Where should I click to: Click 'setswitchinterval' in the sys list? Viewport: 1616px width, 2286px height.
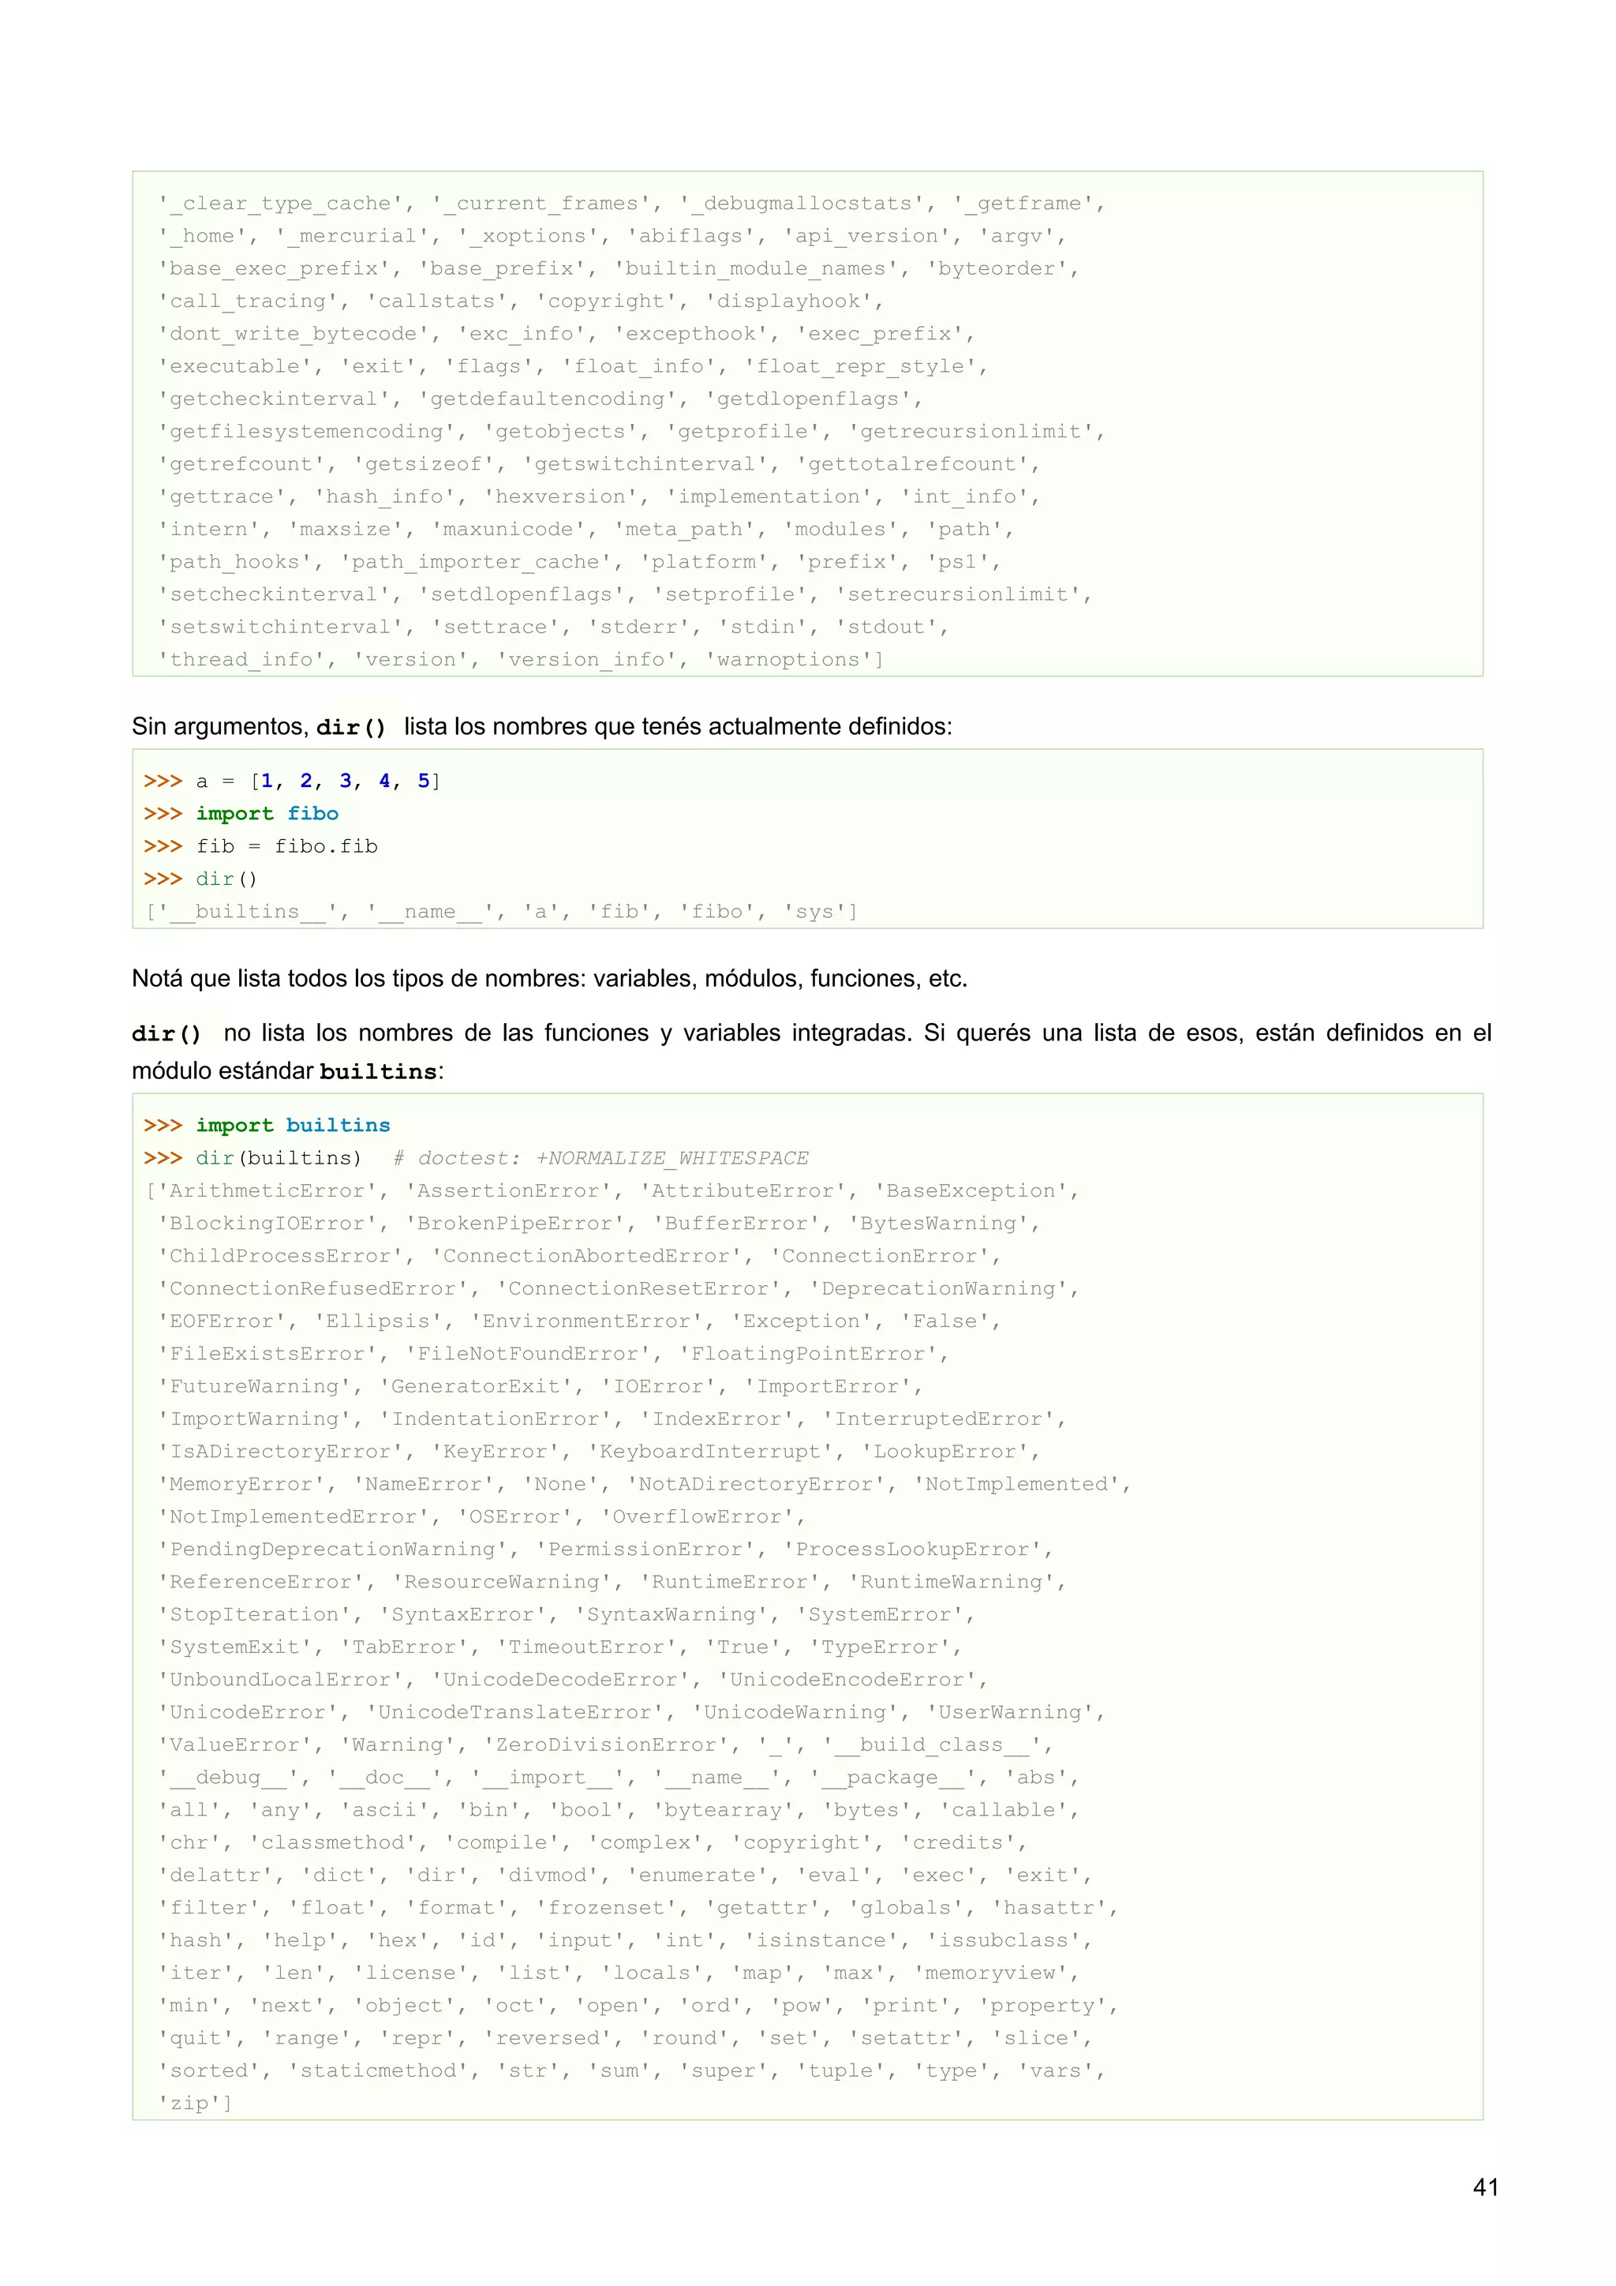coord(279,628)
